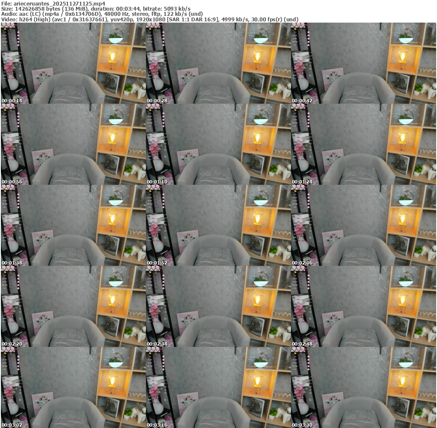Click the file name 'arieceruantes_202511271125.mp4' text

click(x=59, y=3)
